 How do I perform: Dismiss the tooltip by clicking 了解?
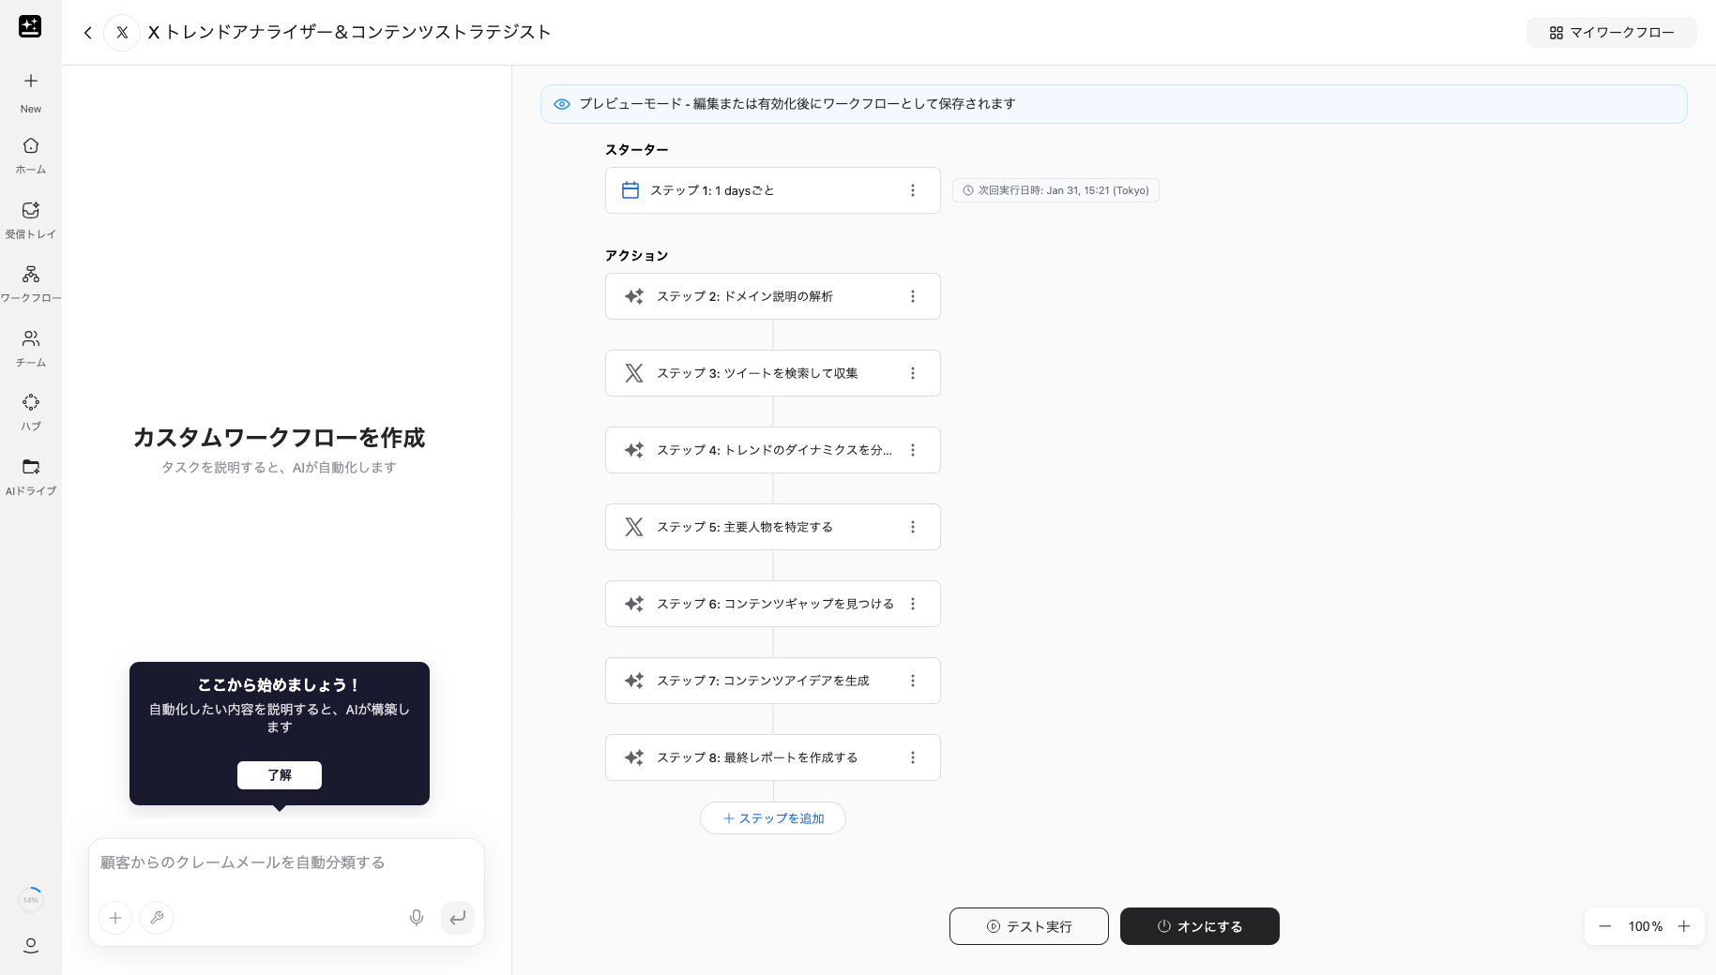click(x=279, y=775)
